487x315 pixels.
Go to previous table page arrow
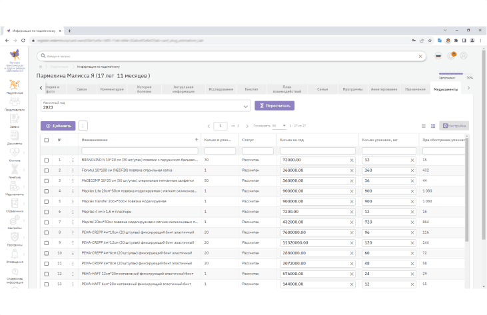tap(209, 126)
